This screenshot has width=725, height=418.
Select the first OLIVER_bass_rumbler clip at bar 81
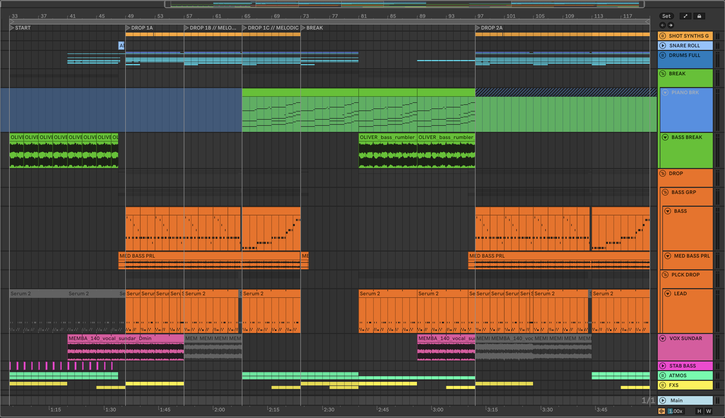(x=388, y=150)
